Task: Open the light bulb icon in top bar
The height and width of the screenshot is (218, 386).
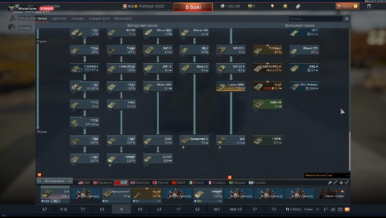Action: click(x=272, y=6)
